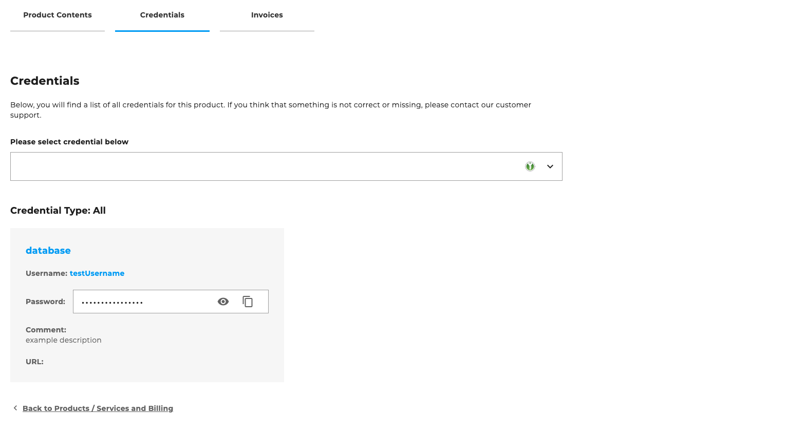Switch to the Product Contents tab
Screen dimensions: 787x431
coord(58,15)
